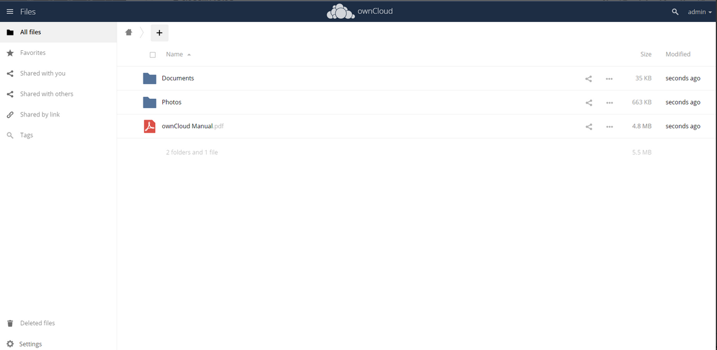Toggle the select all files checkbox

click(x=153, y=55)
